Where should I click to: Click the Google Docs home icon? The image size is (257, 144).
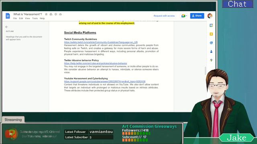pyautogui.click(x=8, y=16)
